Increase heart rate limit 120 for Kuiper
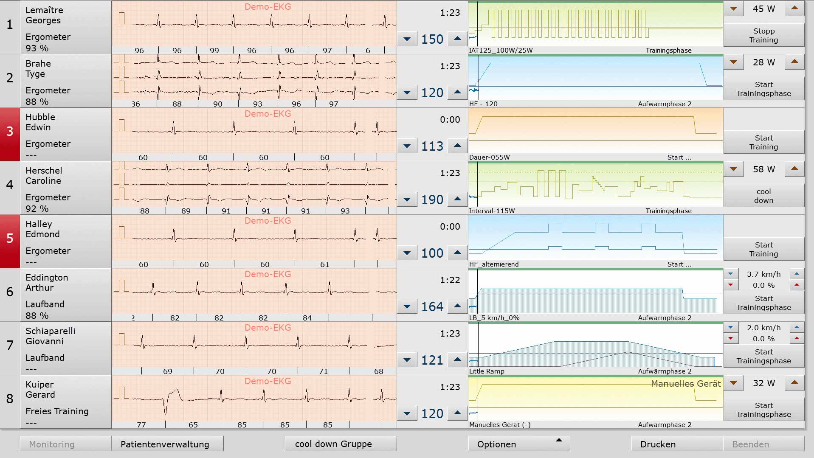This screenshot has height=458, width=814. point(457,413)
